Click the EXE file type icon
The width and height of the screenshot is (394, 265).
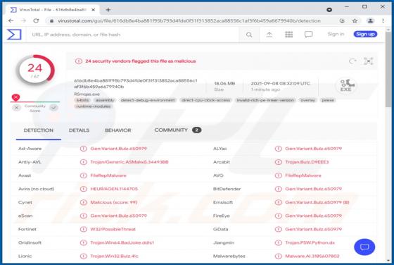pos(346,85)
